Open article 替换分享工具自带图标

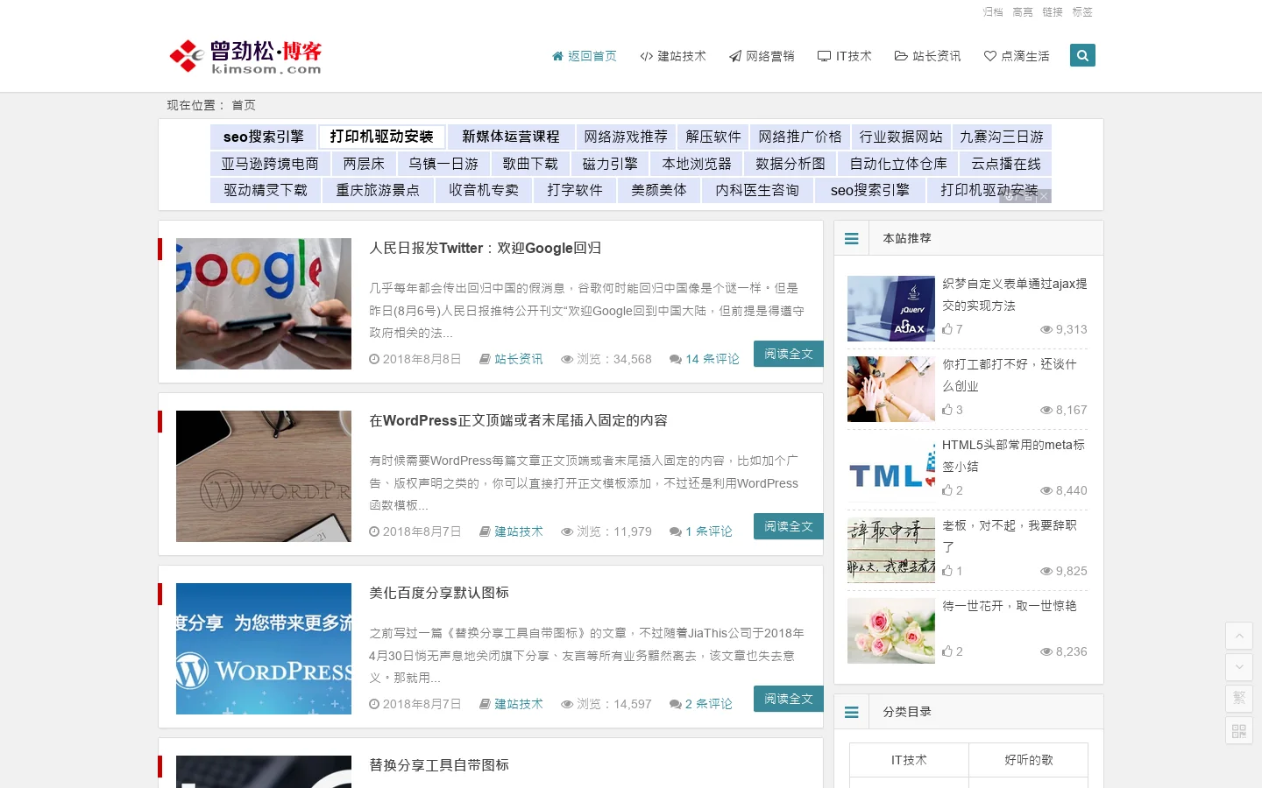tap(439, 765)
